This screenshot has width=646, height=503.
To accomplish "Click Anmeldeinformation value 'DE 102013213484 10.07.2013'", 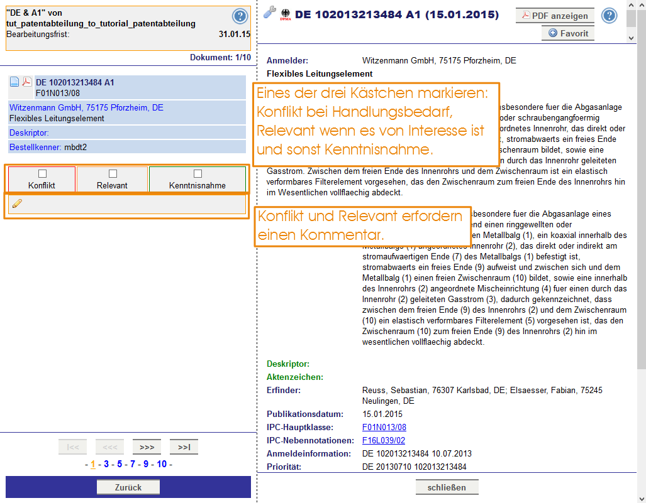I will tap(417, 453).
